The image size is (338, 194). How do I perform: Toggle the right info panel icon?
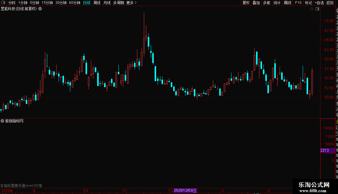[x=317, y=9]
